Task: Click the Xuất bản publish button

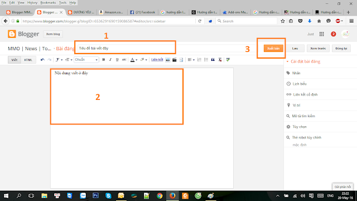Action: [x=273, y=49]
